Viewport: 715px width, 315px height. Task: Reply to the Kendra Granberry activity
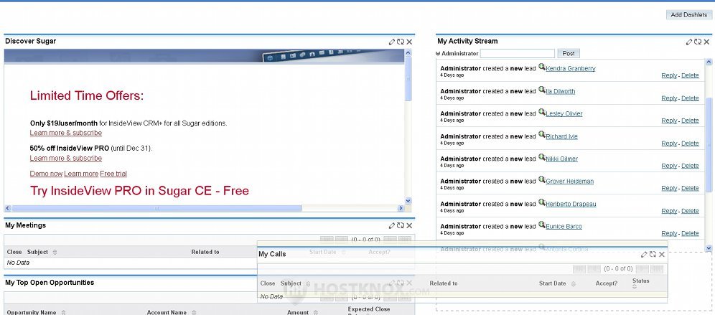click(669, 75)
